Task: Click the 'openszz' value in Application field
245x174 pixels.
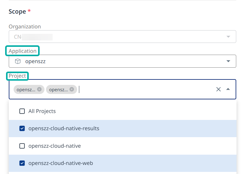Action: [35, 61]
